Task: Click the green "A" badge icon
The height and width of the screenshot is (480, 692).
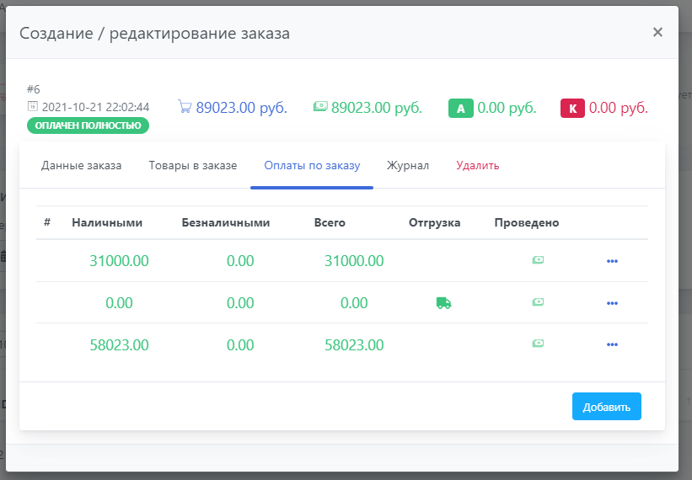Action: (x=460, y=109)
